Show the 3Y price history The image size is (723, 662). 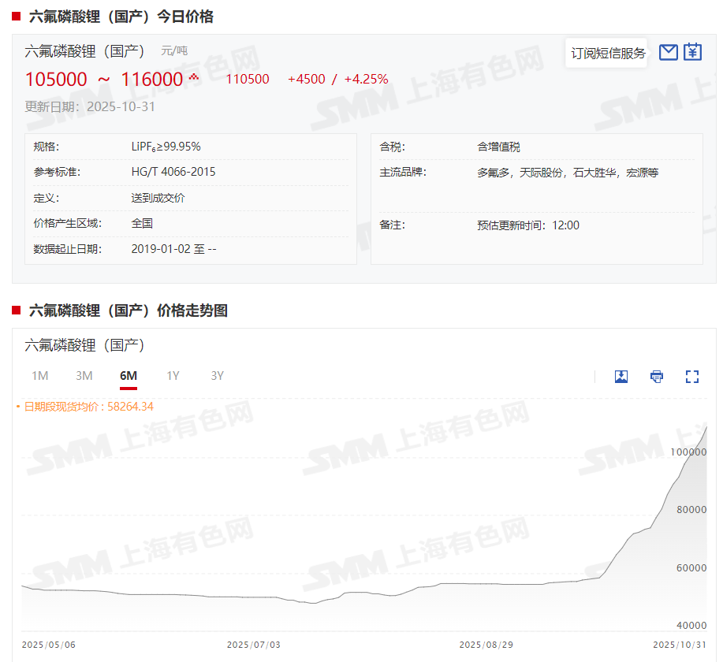click(217, 376)
